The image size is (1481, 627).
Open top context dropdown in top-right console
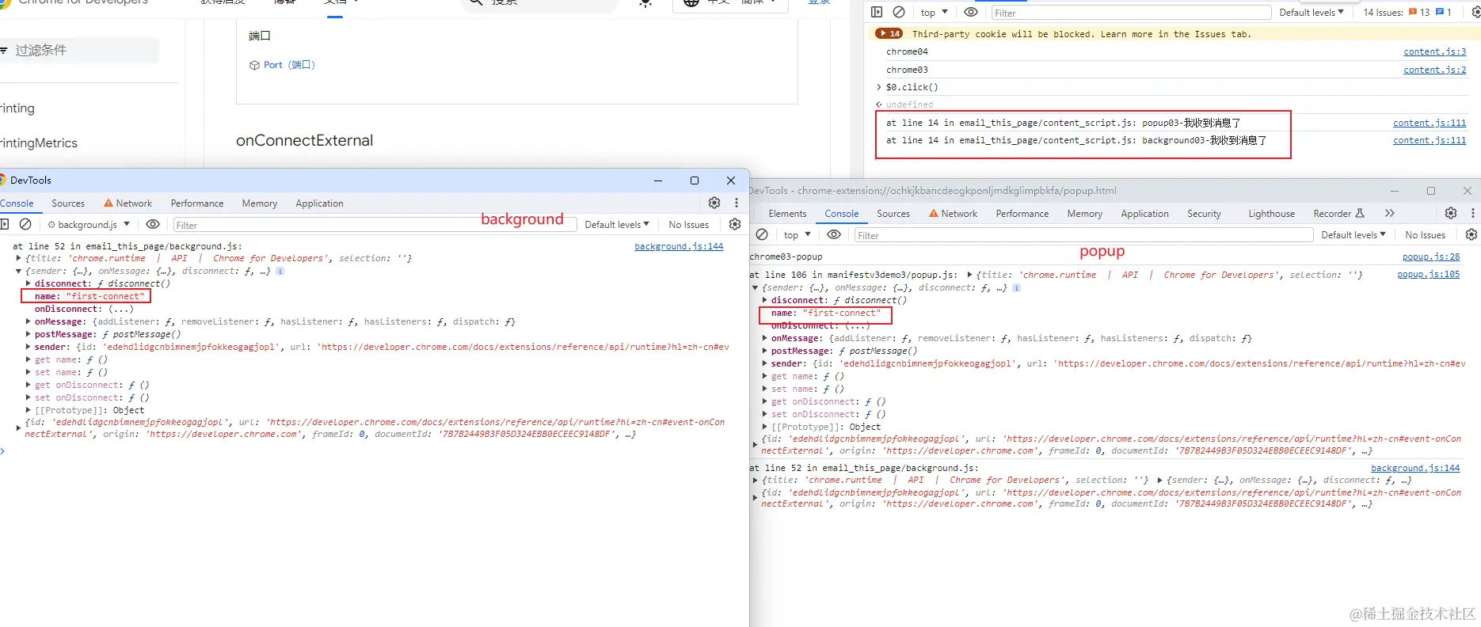(933, 12)
